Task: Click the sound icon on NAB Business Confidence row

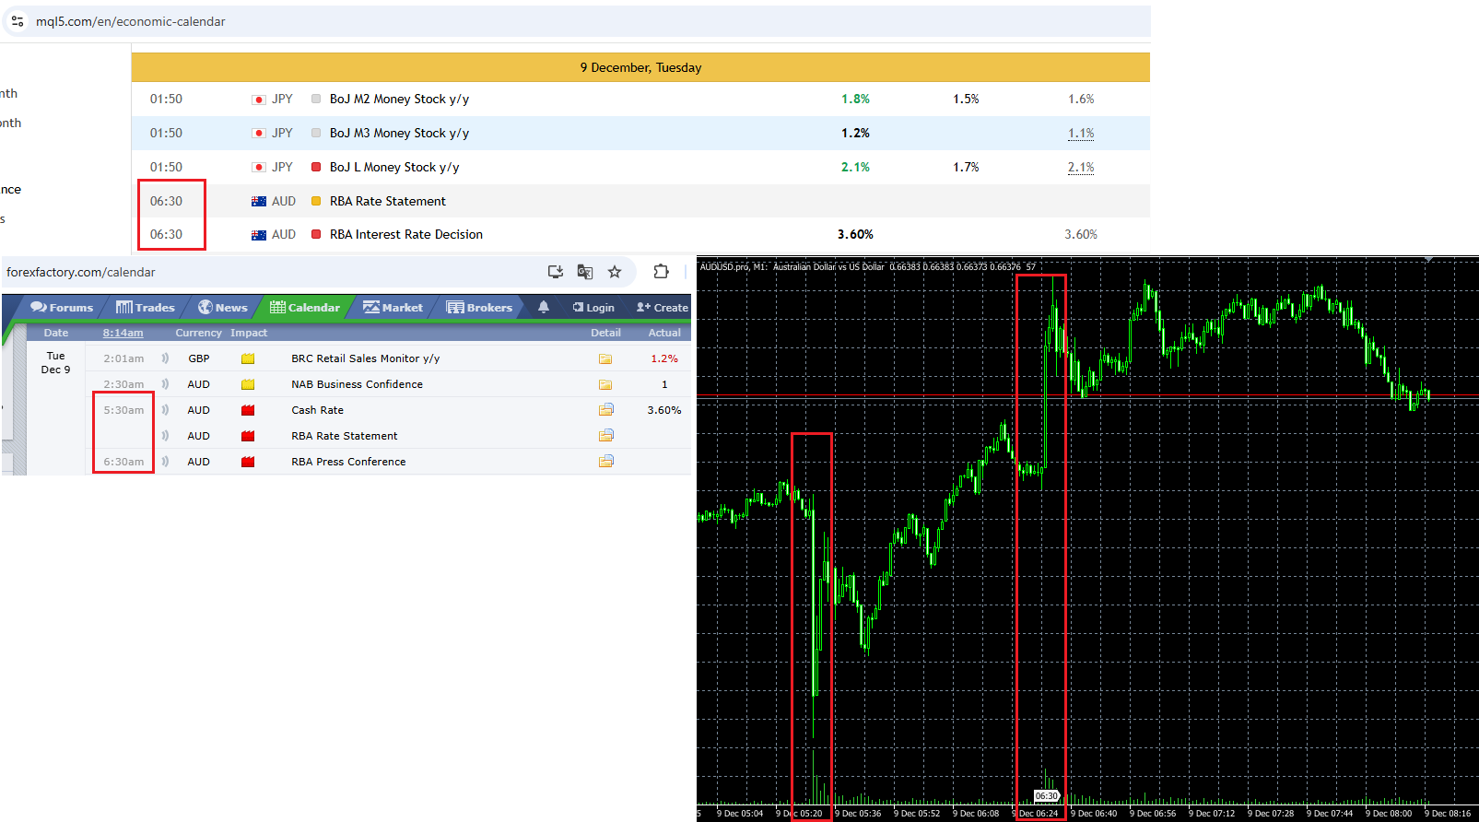Action: 166,384
